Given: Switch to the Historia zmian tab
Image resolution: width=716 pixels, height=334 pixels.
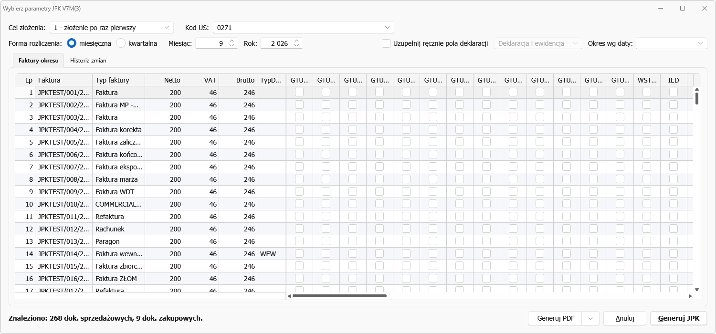Looking at the screenshot, I should tap(88, 61).
